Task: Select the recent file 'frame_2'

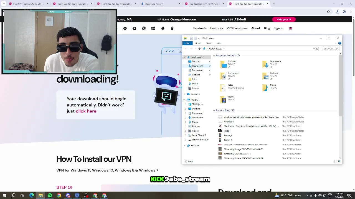Action: tap(228, 135)
